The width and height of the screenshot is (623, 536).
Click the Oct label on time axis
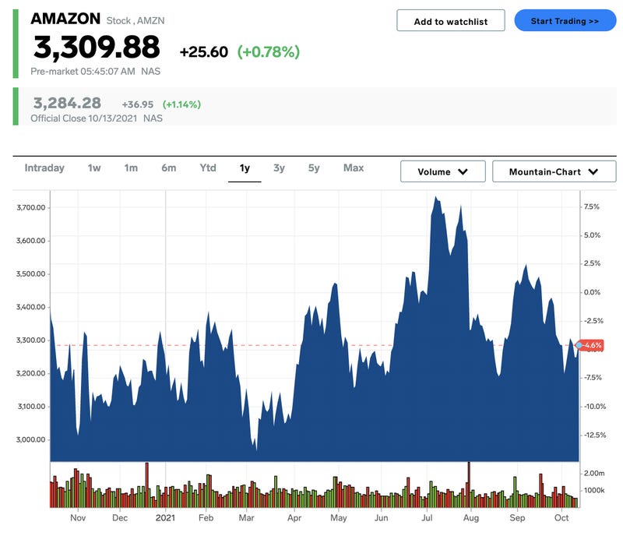click(x=561, y=518)
